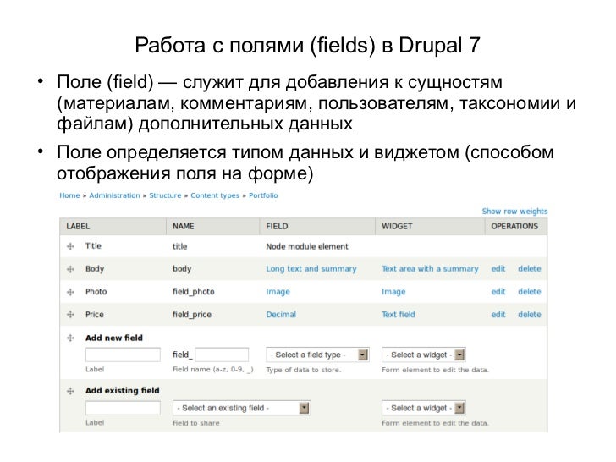The height and width of the screenshot is (462, 616).
Task: Click the drag handle for the Photo row
Action: pyautogui.click(x=71, y=292)
